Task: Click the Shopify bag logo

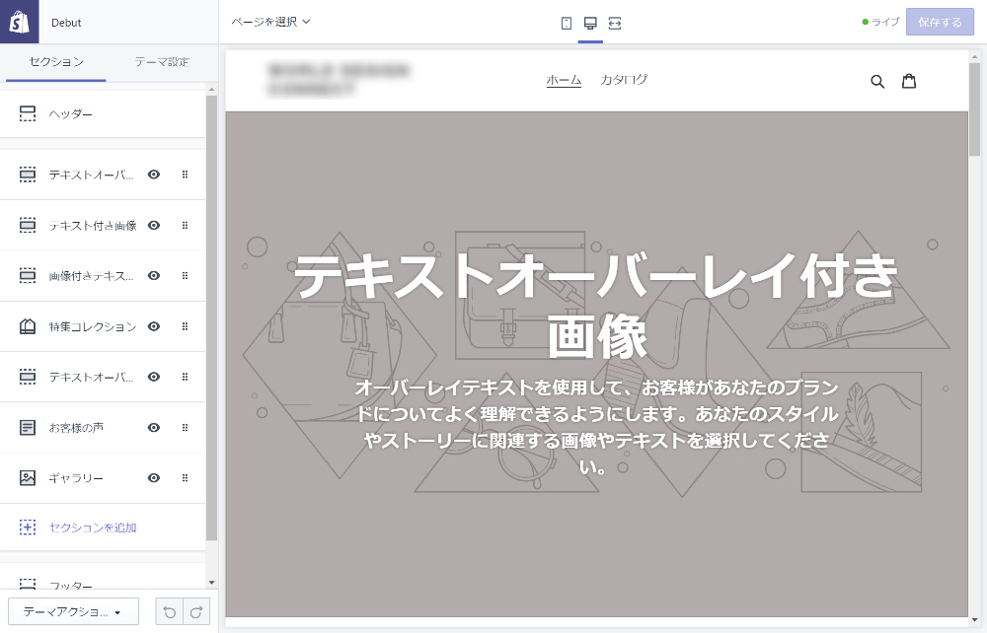Action: [x=20, y=22]
